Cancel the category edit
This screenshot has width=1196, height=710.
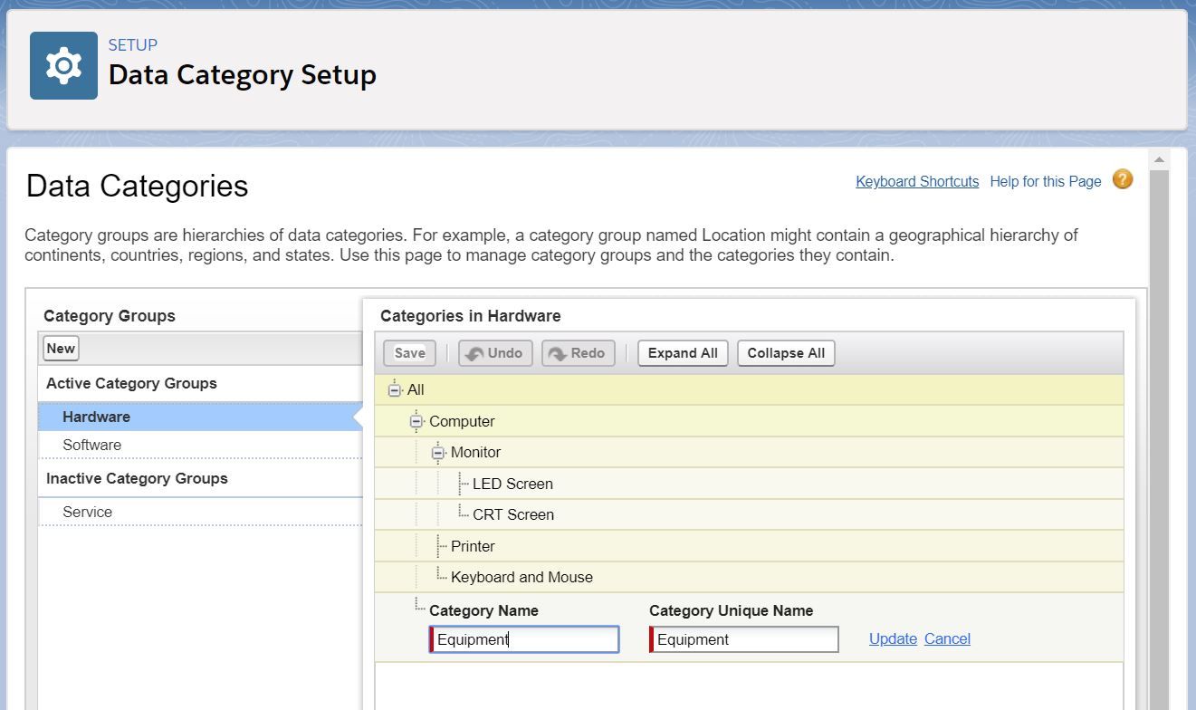947,639
